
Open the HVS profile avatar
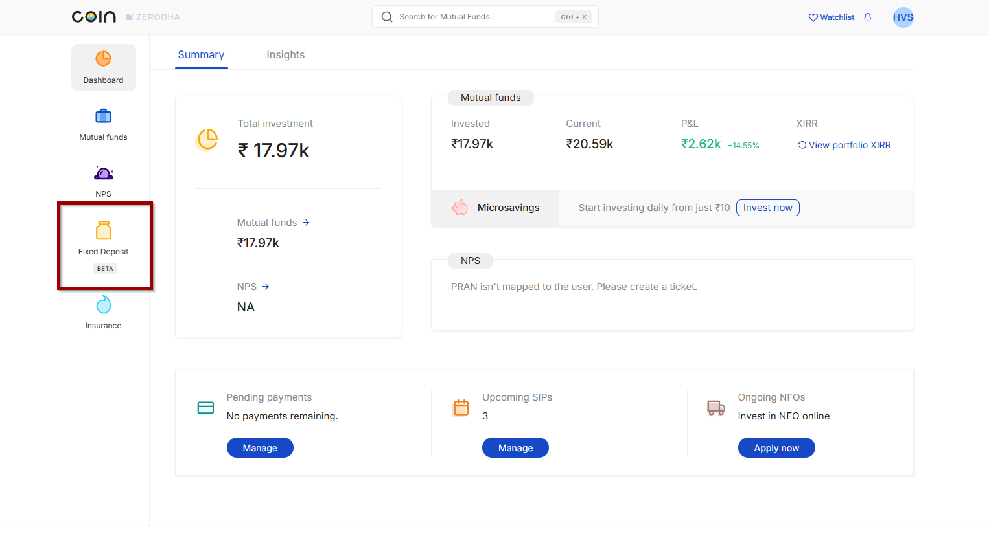(903, 17)
